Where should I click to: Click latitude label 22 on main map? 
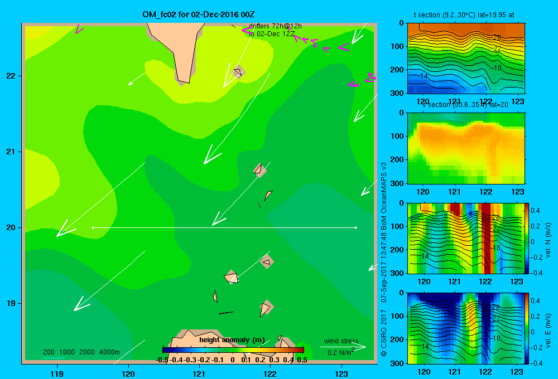(x=11, y=76)
